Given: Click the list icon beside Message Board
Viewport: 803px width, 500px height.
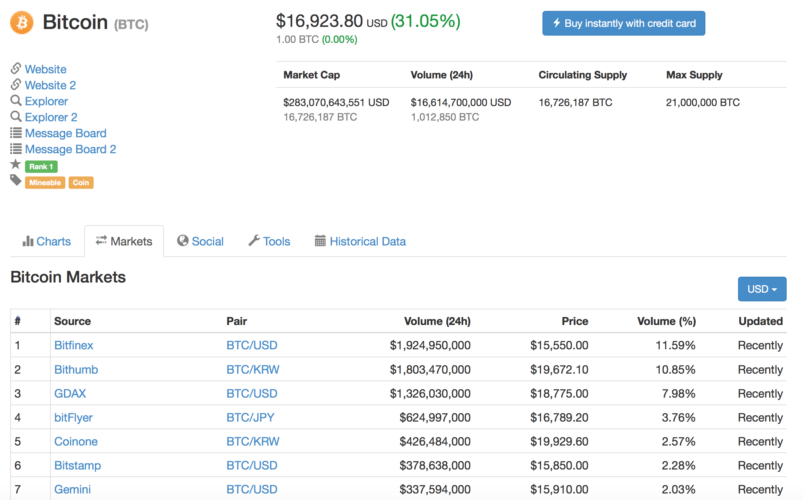Looking at the screenshot, I should click(16, 133).
